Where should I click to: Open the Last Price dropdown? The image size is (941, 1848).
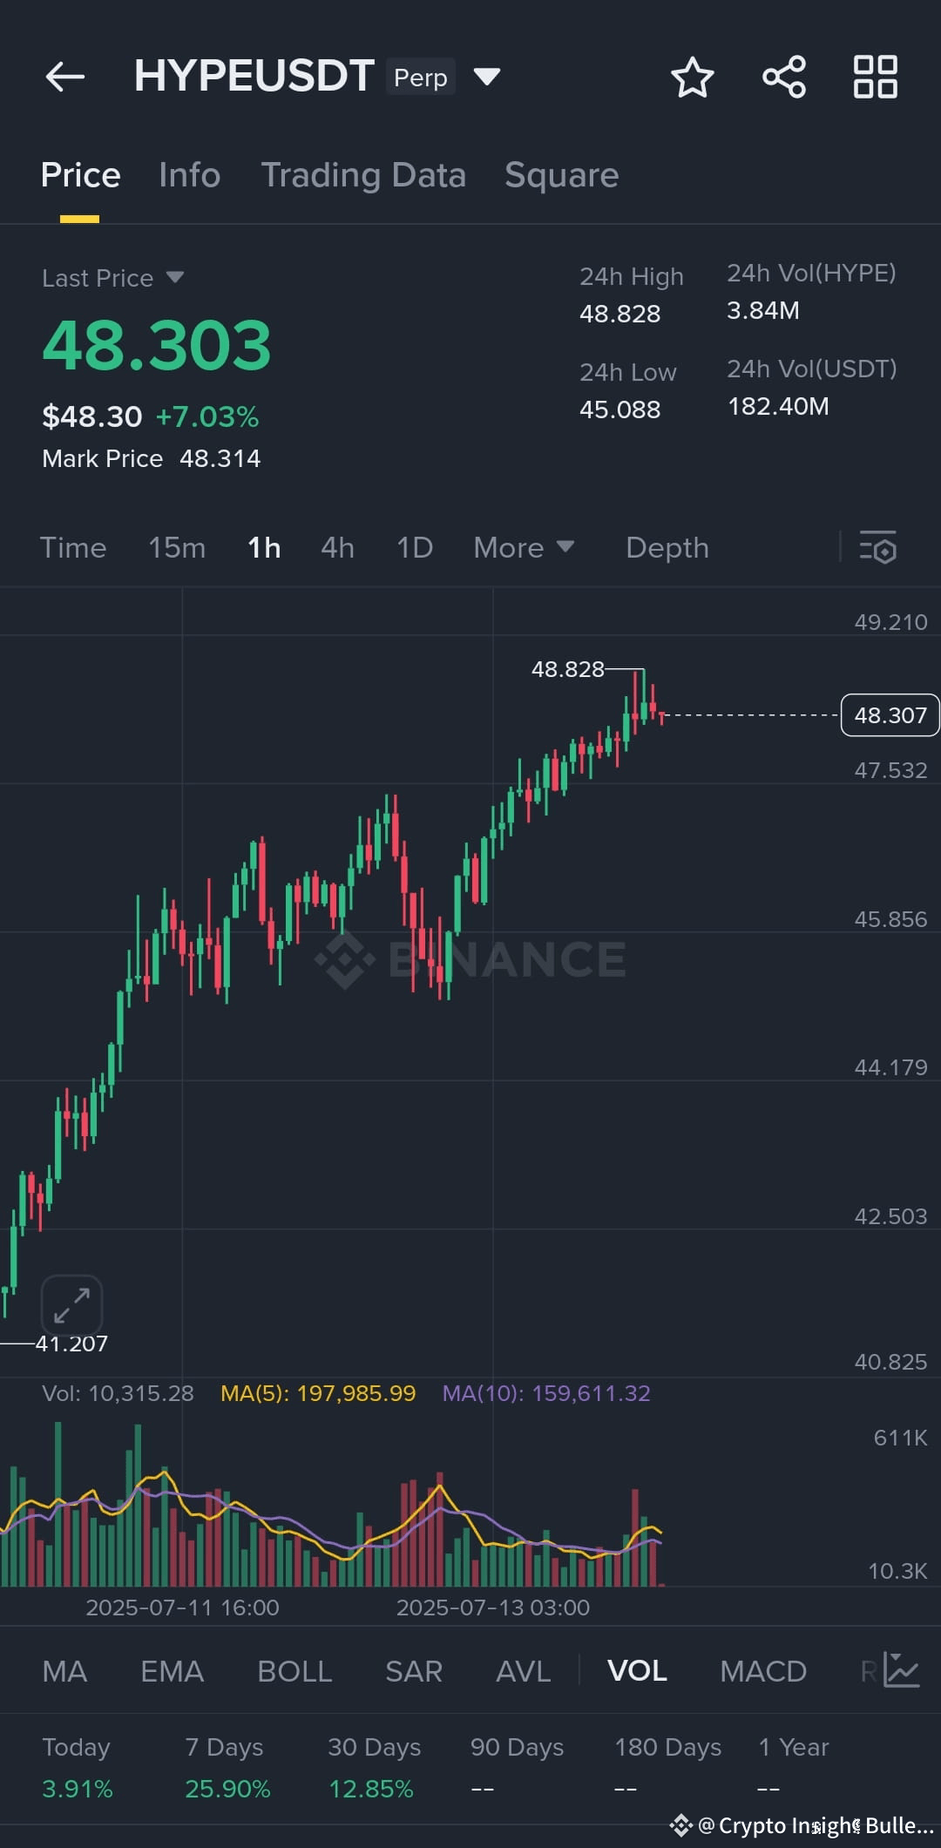(x=113, y=278)
